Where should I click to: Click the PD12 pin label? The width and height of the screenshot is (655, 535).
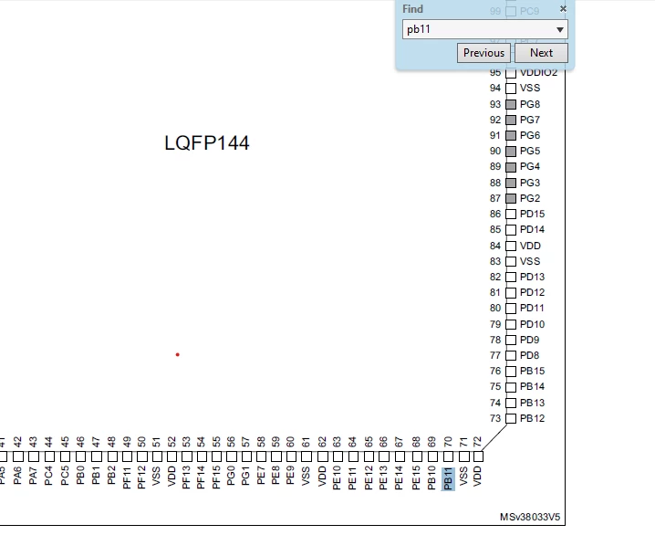[x=532, y=292]
